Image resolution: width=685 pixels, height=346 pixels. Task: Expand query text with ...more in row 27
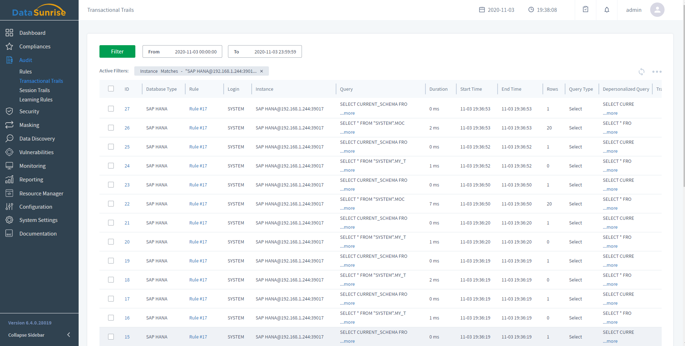348,113
